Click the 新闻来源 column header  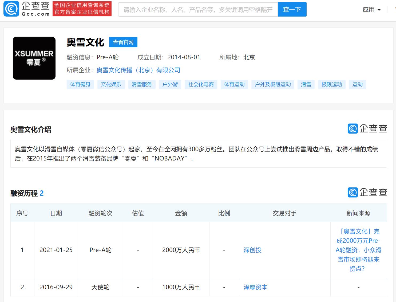pos(358,213)
